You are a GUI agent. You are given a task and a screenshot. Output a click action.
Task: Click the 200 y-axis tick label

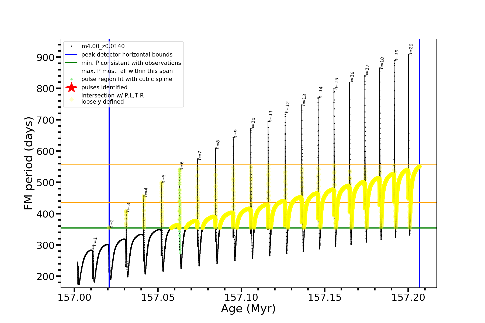click(x=45, y=276)
